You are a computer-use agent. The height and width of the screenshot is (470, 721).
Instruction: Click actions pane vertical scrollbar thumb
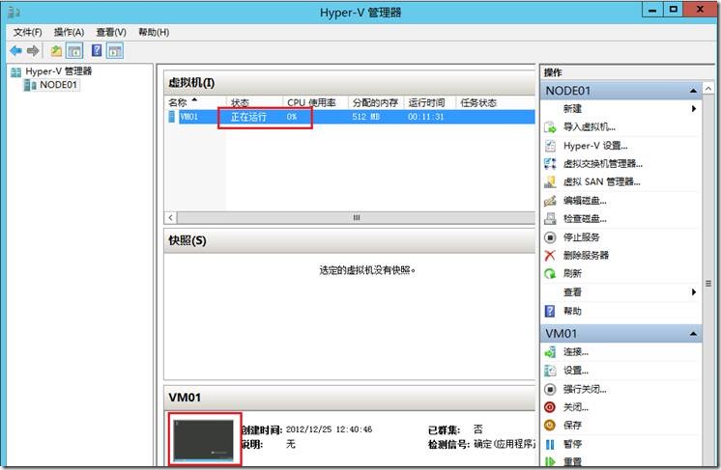708,283
